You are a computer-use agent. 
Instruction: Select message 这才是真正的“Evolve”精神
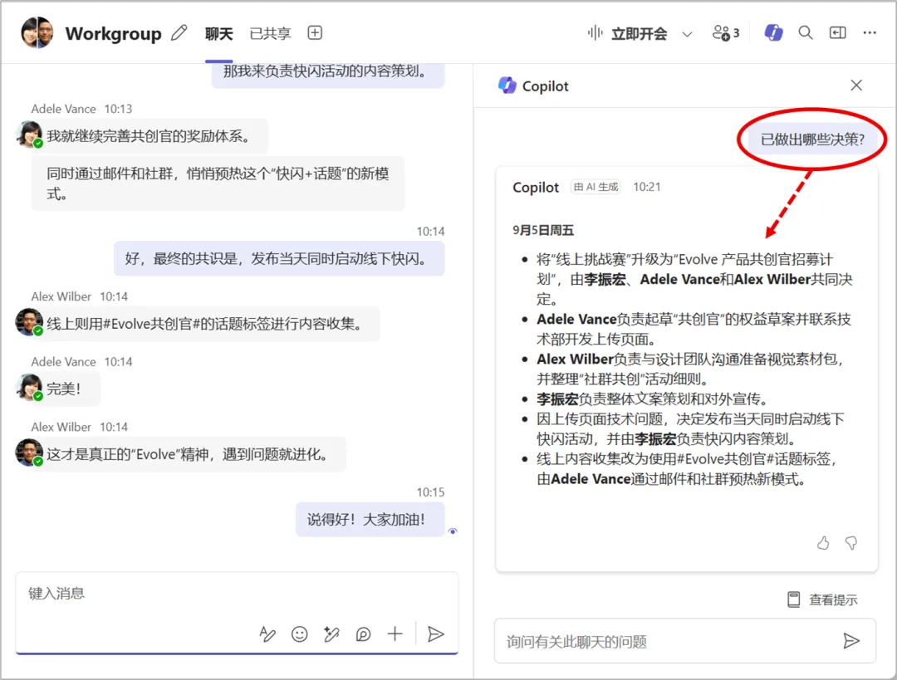pos(189,454)
